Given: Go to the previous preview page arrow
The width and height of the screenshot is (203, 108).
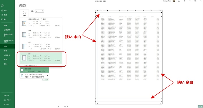Looking at the screenshot, I should pyautogui.click(x=59, y=106).
